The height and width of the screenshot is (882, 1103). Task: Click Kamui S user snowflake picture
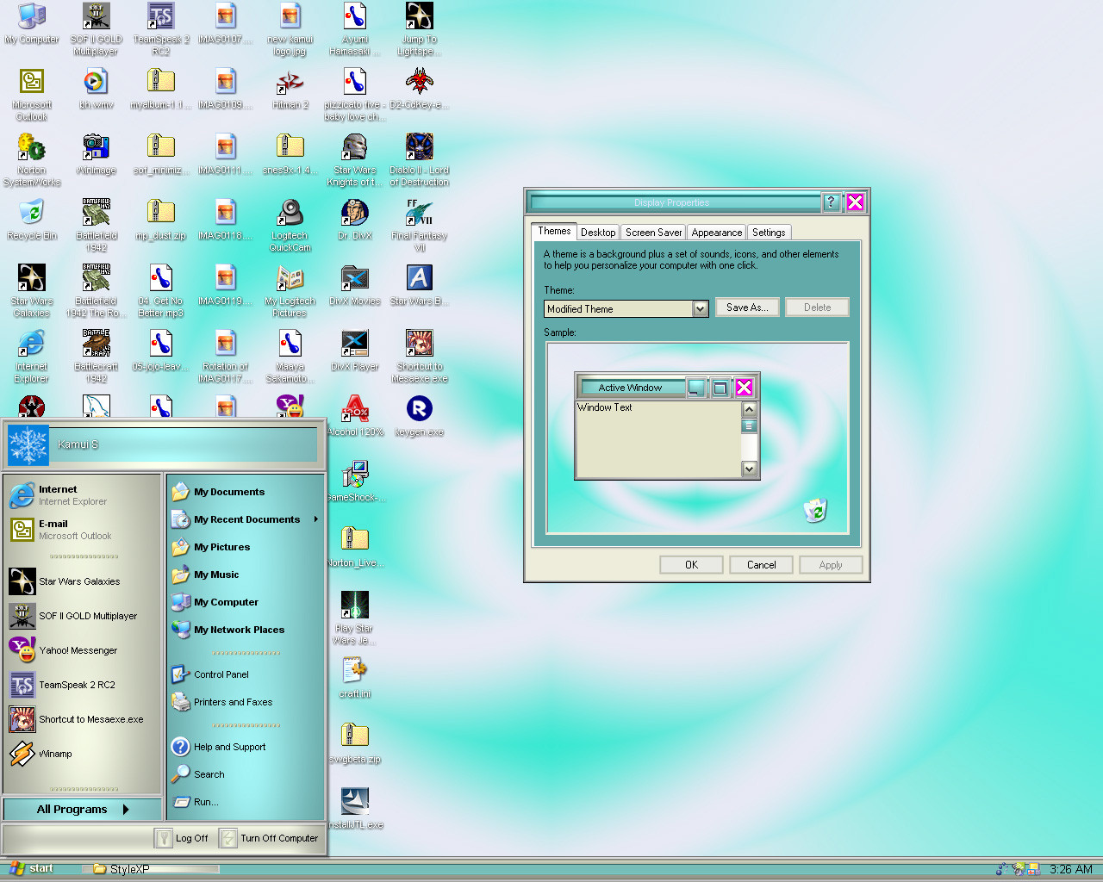28,445
